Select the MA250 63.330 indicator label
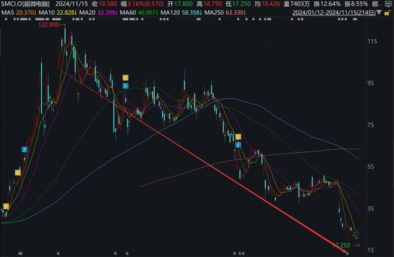The width and height of the screenshot is (394, 257). 225,13
